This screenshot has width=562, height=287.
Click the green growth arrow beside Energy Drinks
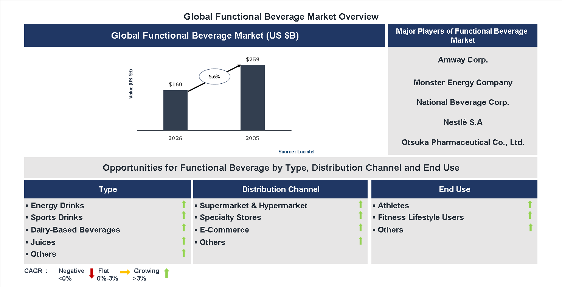click(x=183, y=205)
